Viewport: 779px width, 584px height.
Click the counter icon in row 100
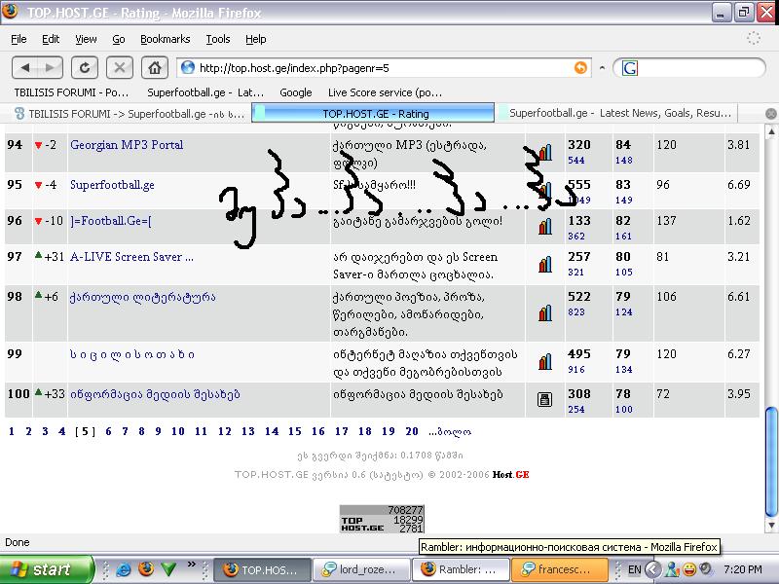(x=544, y=399)
